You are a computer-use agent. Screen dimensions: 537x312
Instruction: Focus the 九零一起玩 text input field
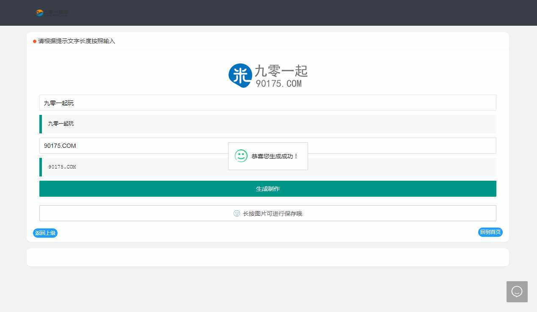click(x=267, y=103)
